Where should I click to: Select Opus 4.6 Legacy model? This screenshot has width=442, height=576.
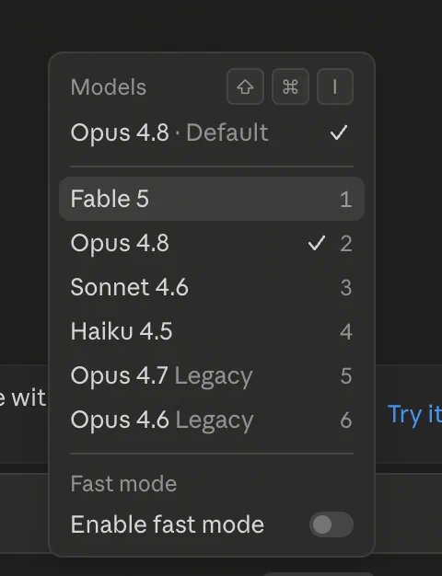pyautogui.click(x=212, y=420)
